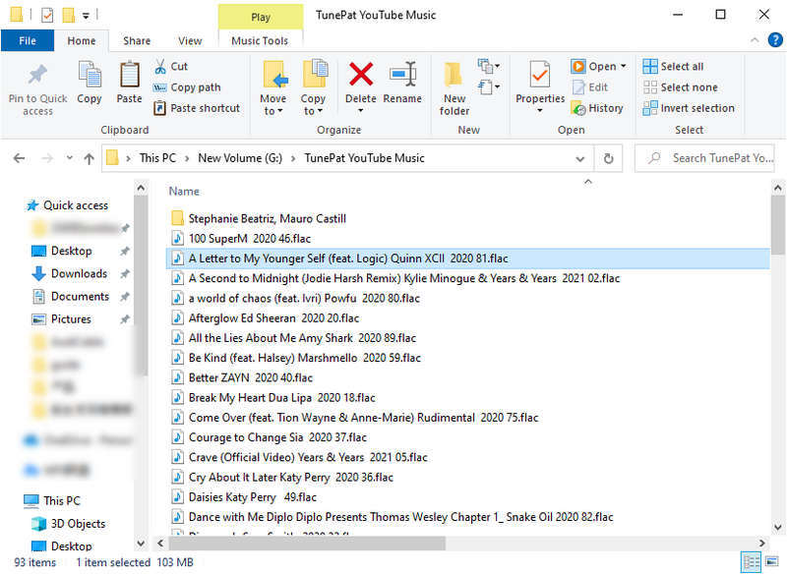787x574 pixels.
Task: Open the Copy to dropdown
Action: pos(313,111)
